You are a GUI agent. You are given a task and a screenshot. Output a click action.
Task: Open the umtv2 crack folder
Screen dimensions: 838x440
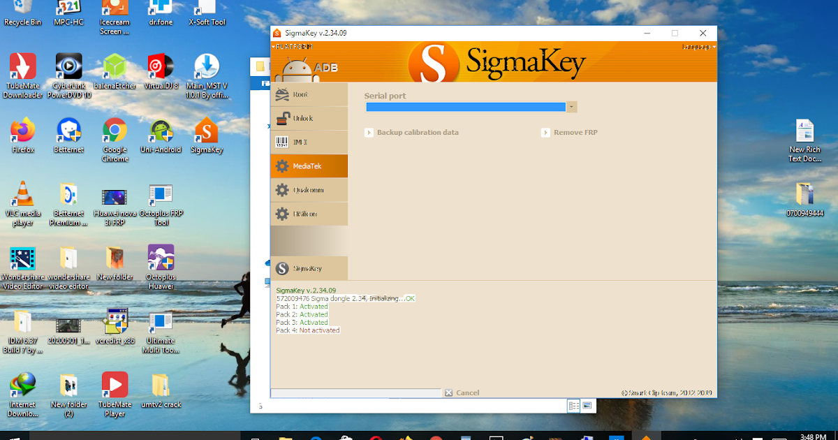point(161,390)
